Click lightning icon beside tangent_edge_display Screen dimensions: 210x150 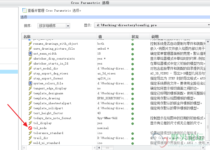pos(30,88)
